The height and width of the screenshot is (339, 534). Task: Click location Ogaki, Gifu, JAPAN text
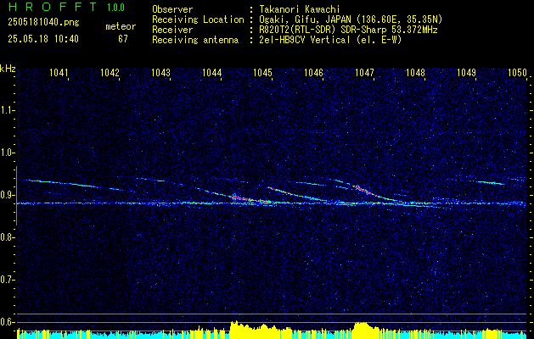351,19
